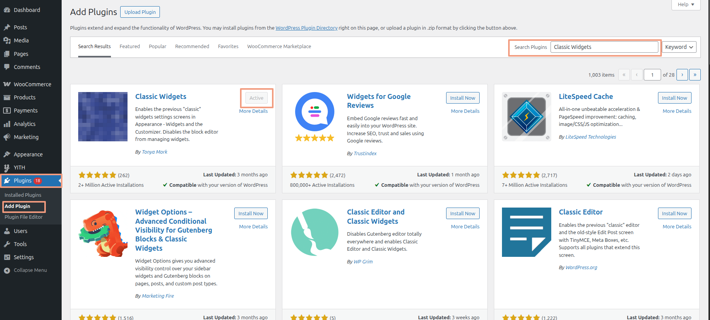Open author LiteSpeed Technologies link
The image size is (710, 320).
tap(591, 137)
